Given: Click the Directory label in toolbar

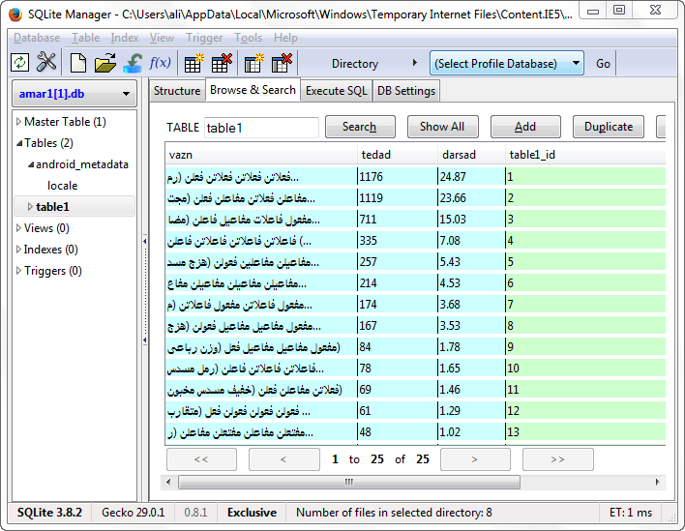Looking at the screenshot, I should 355,64.
